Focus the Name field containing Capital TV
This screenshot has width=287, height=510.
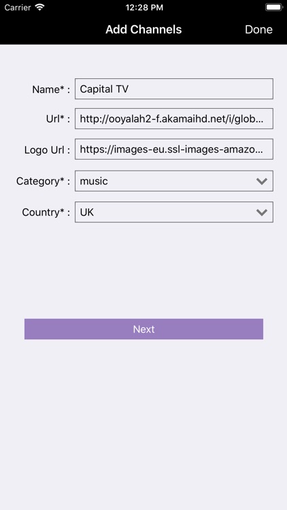[x=174, y=88]
